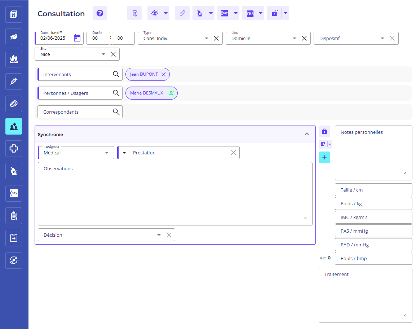This screenshot has width=416, height=329.
Task: Click the Pouls / bmp field
Action: pyautogui.click(x=373, y=258)
